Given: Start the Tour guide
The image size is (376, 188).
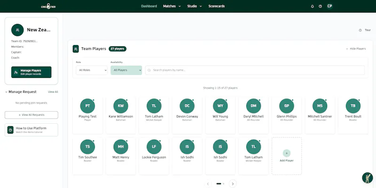Looking at the screenshot, I should point(365,30).
